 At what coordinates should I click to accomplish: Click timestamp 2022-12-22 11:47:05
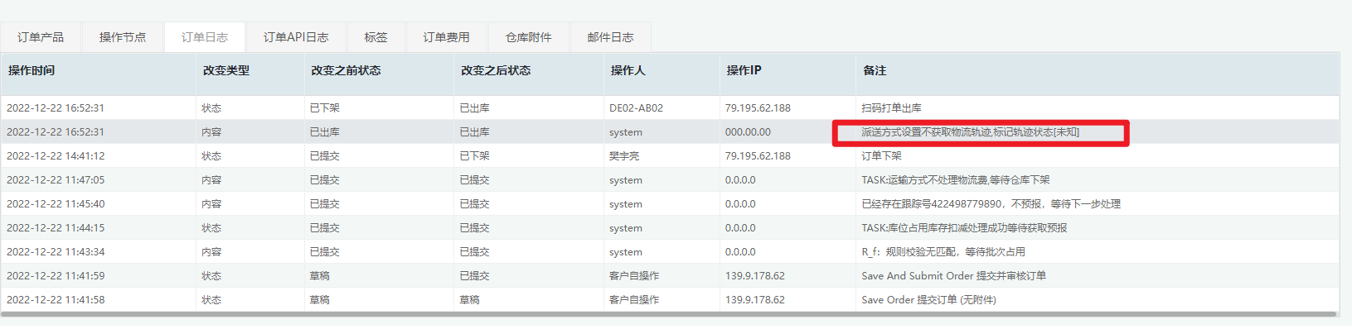pyautogui.click(x=56, y=180)
